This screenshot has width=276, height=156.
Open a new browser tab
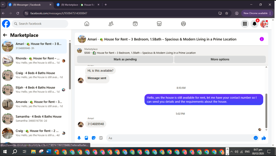(x=106, y=5)
